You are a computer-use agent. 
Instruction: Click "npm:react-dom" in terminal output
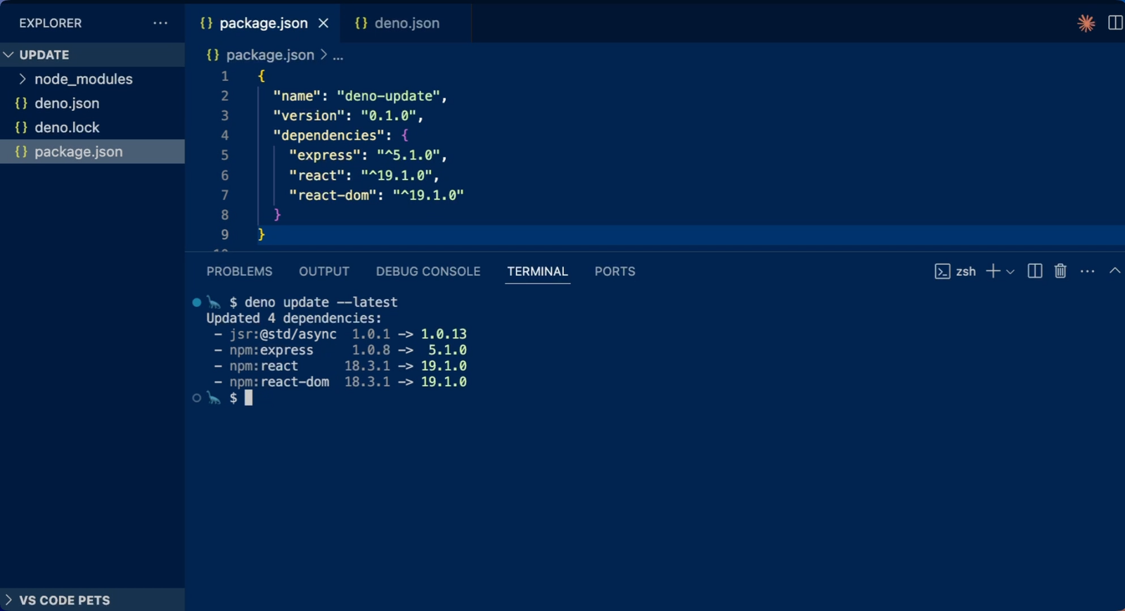click(279, 382)
